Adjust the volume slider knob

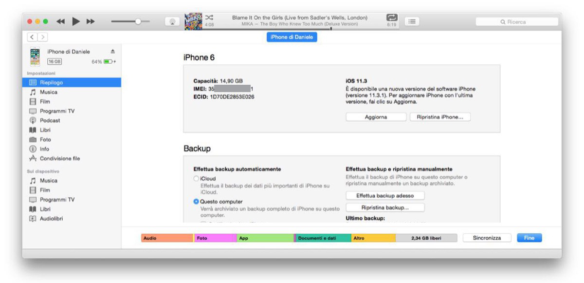coord(139,21)
